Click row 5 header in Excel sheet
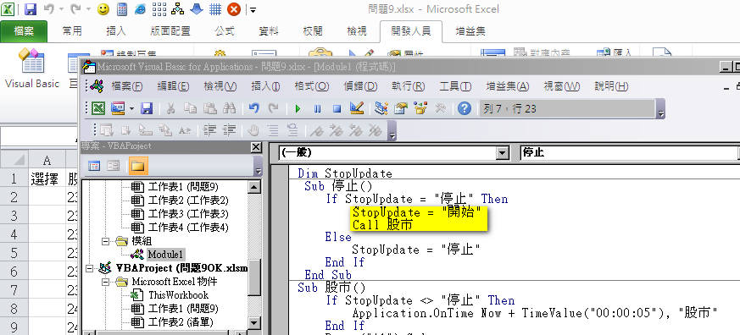The height and width of the screenshot is (335, 740). tap(14, 253)
